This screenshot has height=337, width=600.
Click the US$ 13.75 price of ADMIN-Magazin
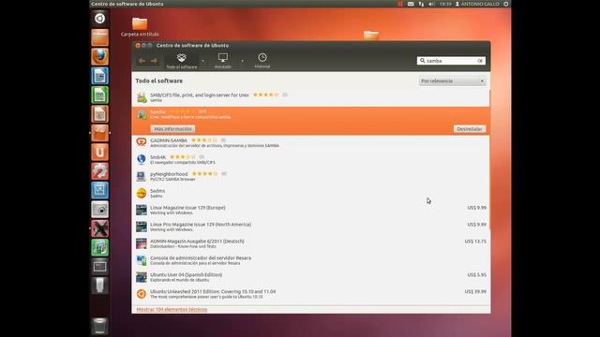coord(475,242)
